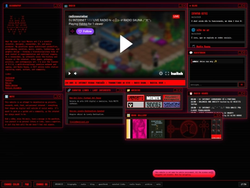The width and height of the screenshot is (250, 188).
Task: Click the Organize button in taskbar
Action: click(x=59, y=184)
